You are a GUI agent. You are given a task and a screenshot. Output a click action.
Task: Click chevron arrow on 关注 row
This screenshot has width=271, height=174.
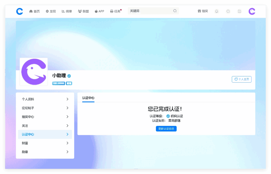[x=67, y=126]
